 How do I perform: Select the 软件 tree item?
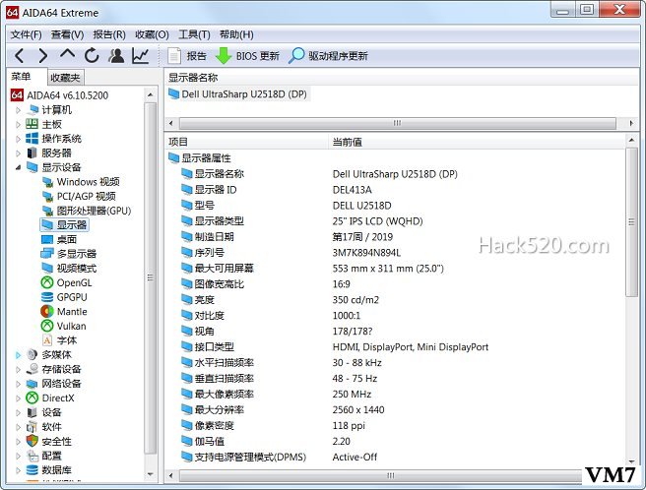pyautogui.click(x=44, y=427)
